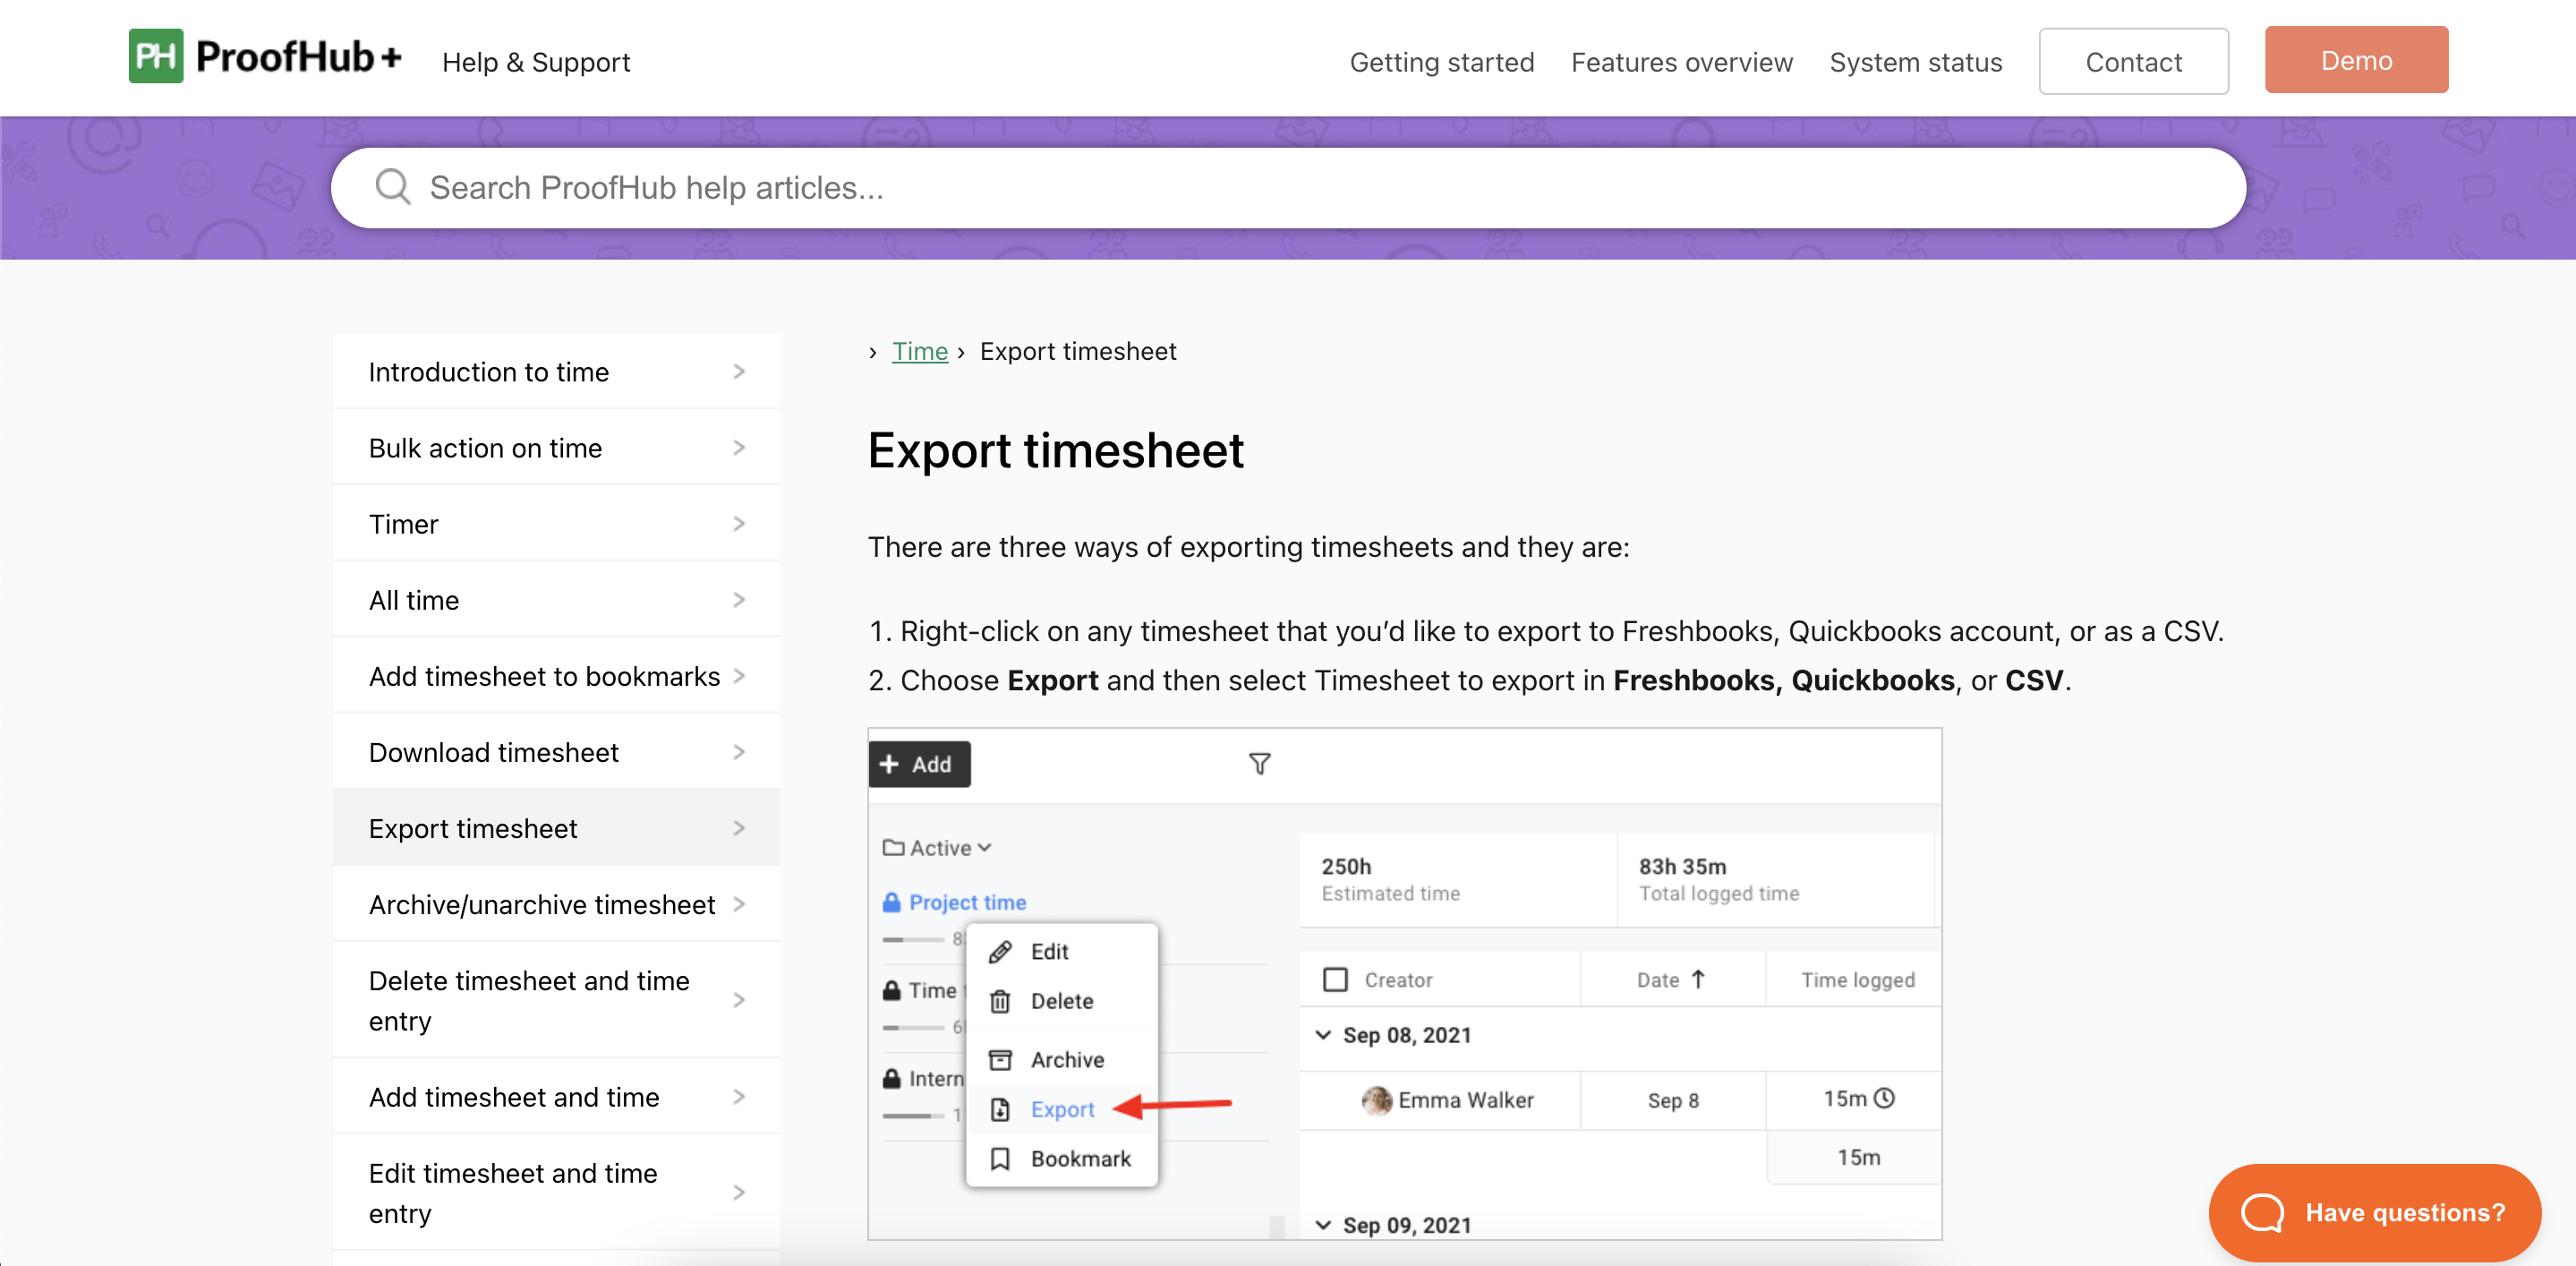Image resolution: width=2576 pixels, height=1266 pixels.
Task: Click the Archive box icon in the context menu
Action: [x=1001, y=1058]
